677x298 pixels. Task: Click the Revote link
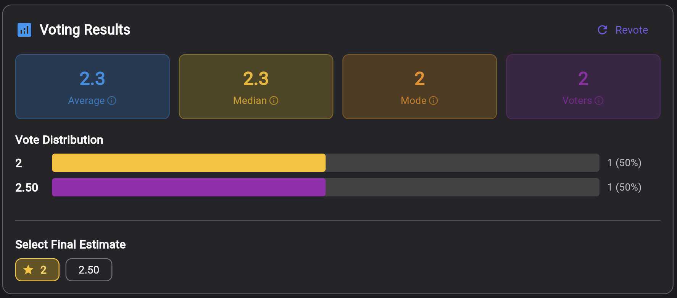(632, 30)
